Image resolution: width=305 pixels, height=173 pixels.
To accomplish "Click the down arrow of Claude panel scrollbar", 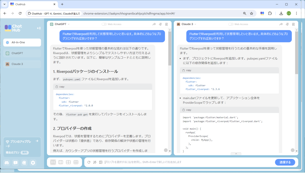I will click(x=297, y=151).
